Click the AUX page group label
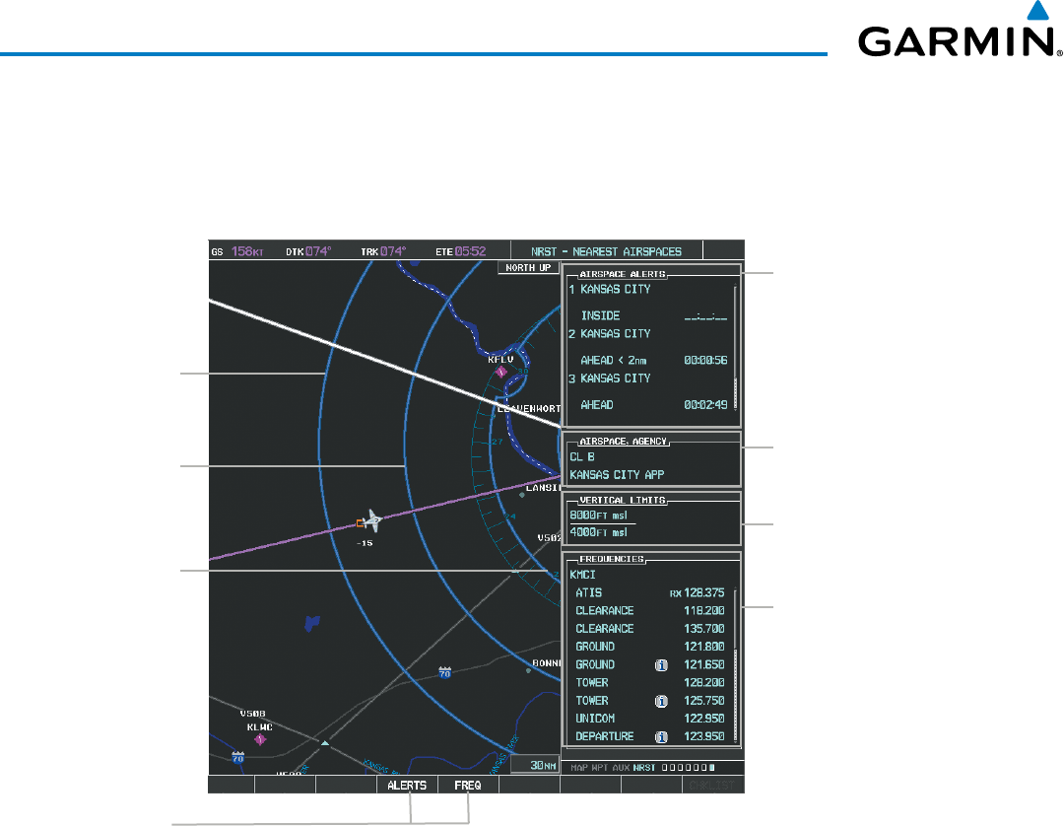The width and height of the screenshot is (1064, 826). [x=621, y=768]
